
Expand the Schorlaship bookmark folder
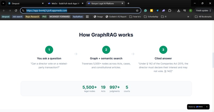[x=151, y=17]
